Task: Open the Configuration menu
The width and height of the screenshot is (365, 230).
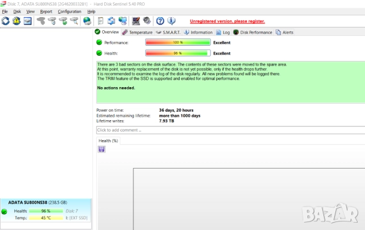Action: point(69,11)
